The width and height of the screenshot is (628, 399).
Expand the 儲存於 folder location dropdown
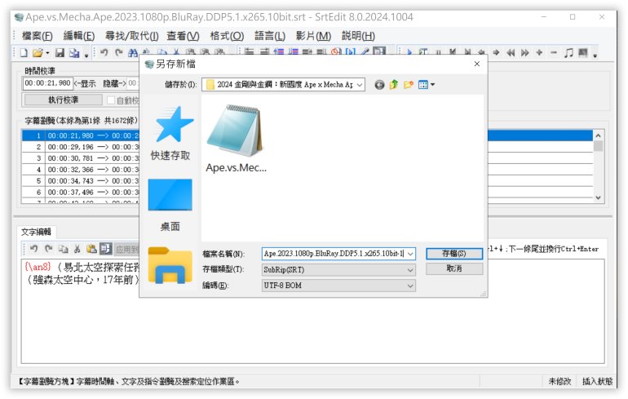(x=359, y=85)
